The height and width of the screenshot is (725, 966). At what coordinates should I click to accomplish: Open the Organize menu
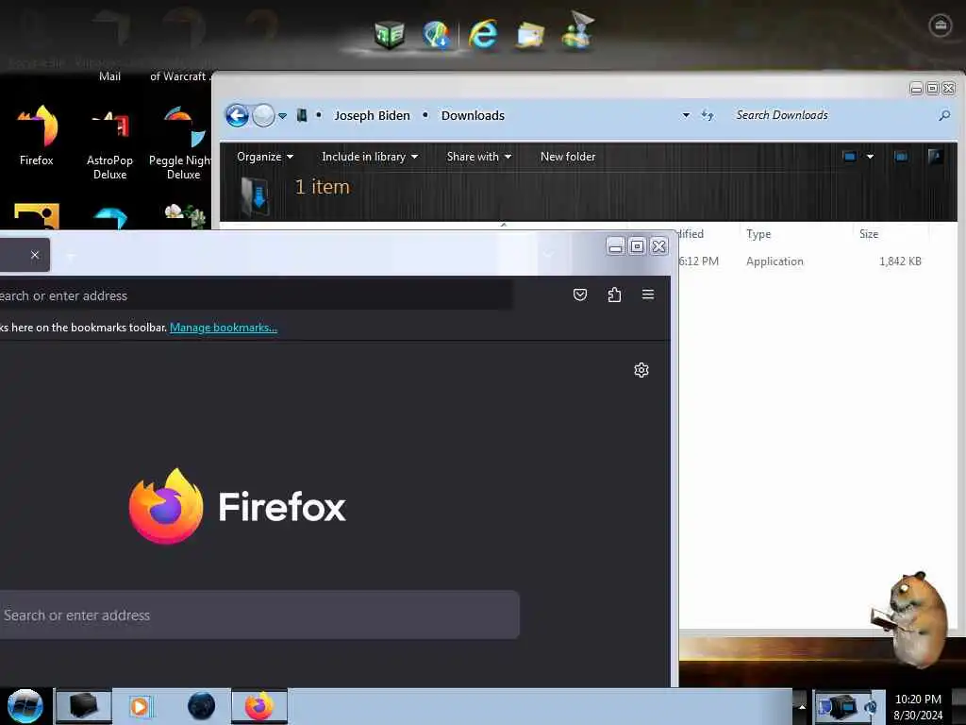265,157
